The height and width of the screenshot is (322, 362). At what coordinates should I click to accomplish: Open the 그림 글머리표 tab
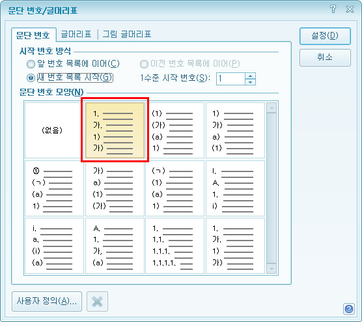[127, 34]
